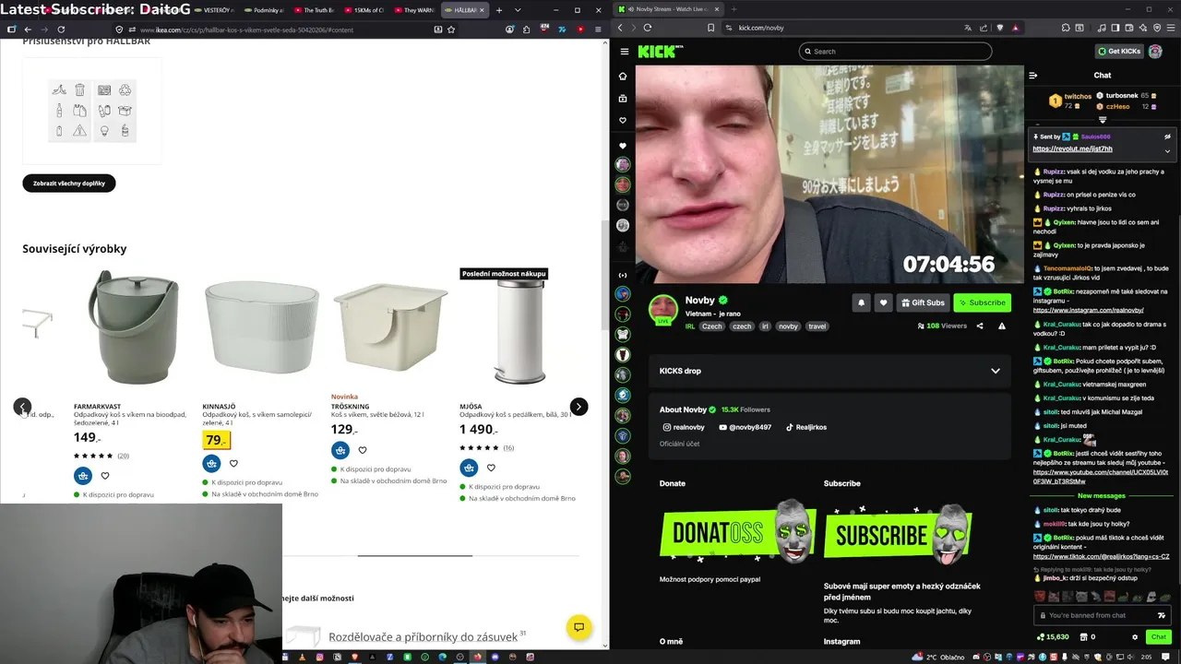
Task: Click the DONATOSS banner
Action: pyautogui.click(x=737, y=532)
